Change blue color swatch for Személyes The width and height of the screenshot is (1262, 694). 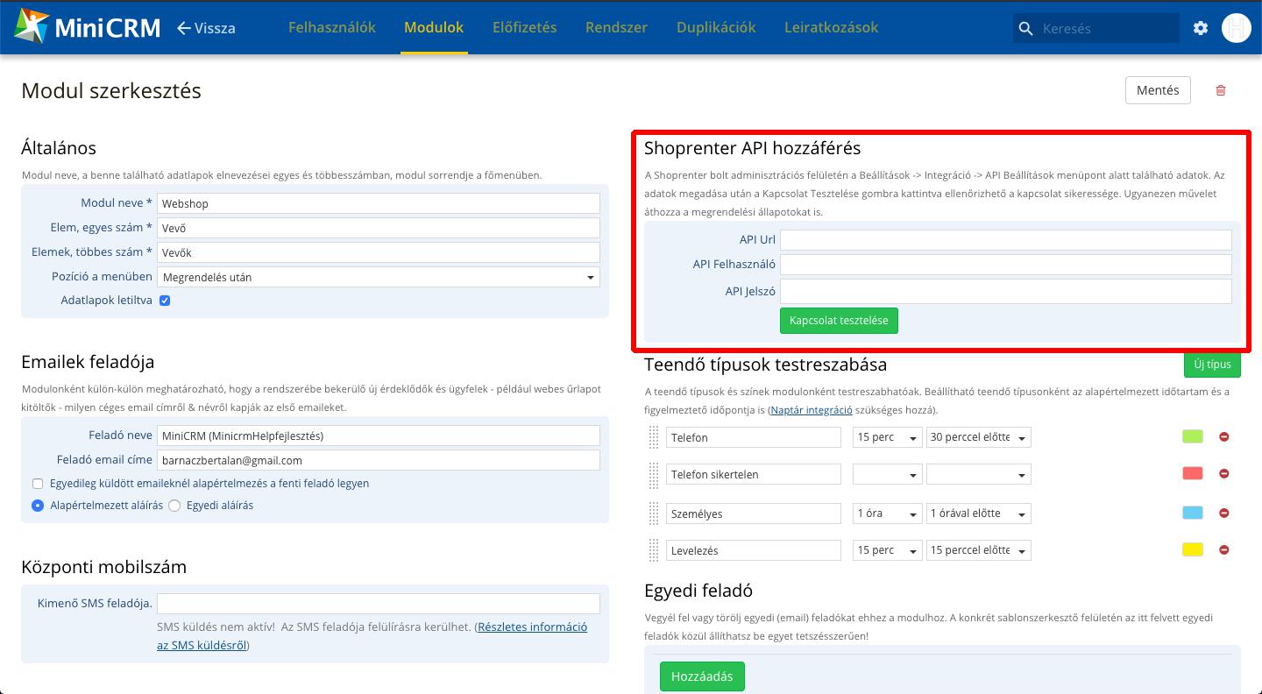tap(1193, 513)
